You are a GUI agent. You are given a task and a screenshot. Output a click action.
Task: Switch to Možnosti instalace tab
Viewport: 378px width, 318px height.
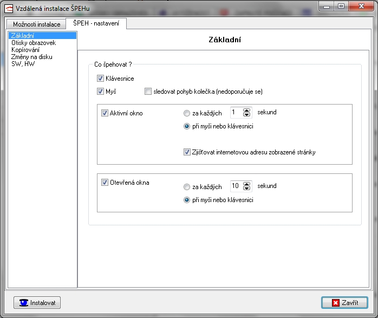click(x=36, y=24)
